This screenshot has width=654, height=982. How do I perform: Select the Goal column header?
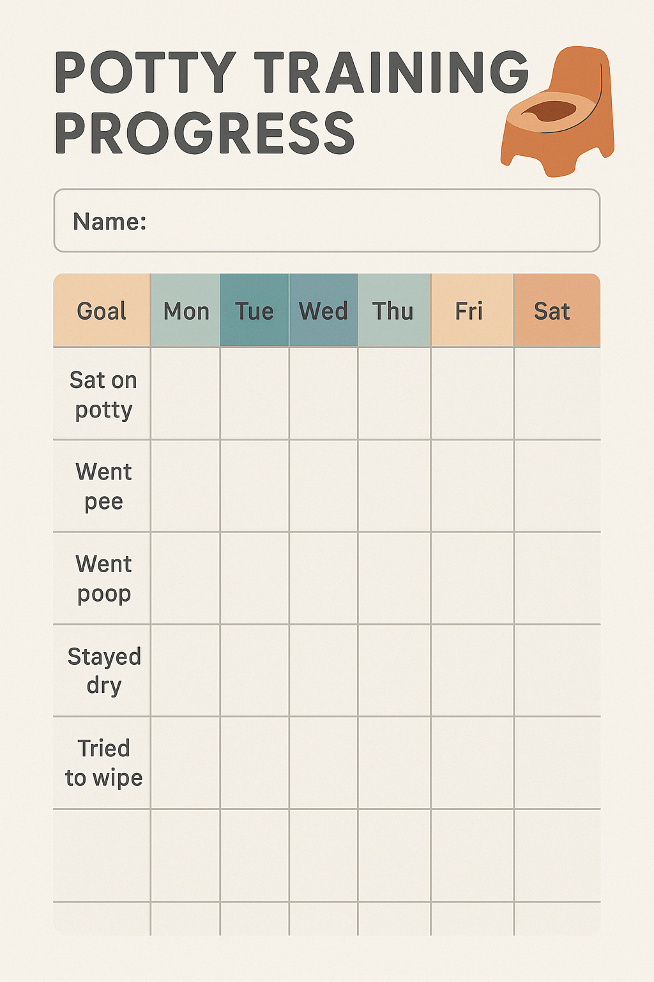102,311
